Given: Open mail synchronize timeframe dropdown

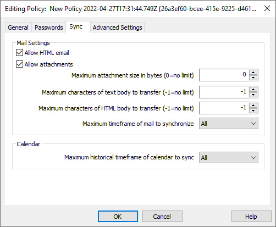Looking at the screenshot, I should pos(229,124).
